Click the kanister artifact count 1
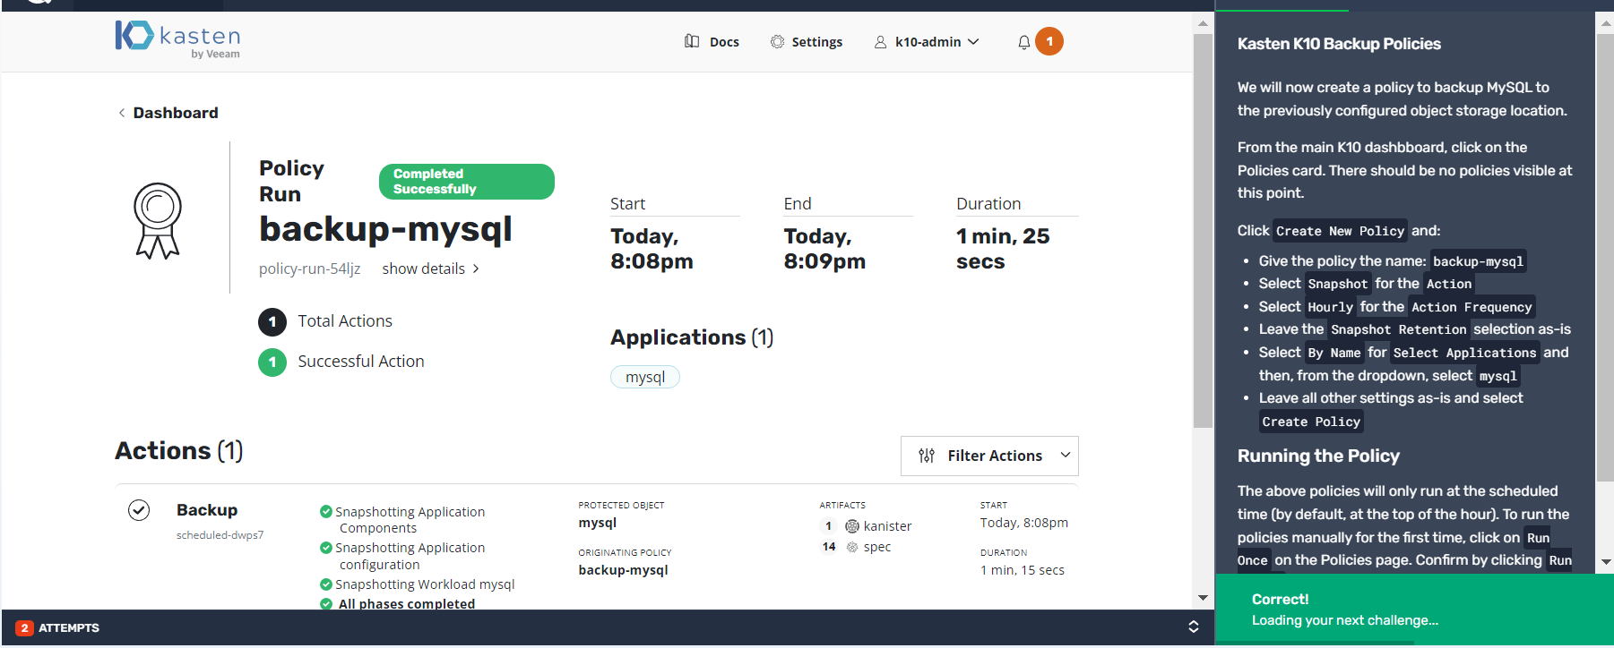The width and height of the screenshot is (1614, 648). (x=829, y=526)
